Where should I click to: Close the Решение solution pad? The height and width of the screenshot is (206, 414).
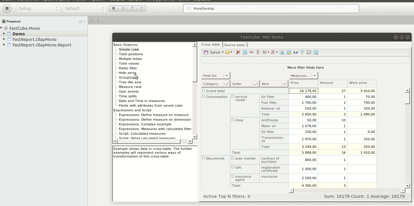click(84, 21)
